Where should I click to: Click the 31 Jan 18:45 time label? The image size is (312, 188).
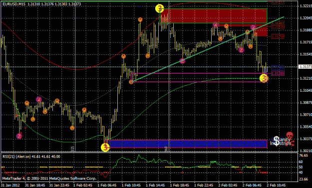click(x=35, y=185)
